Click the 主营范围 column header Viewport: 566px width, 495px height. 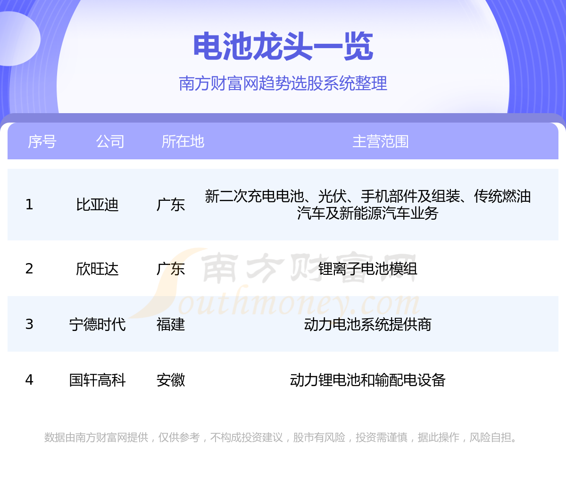380,141
